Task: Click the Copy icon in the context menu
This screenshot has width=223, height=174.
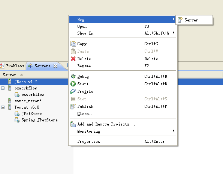Action: [x=73, y=44]
